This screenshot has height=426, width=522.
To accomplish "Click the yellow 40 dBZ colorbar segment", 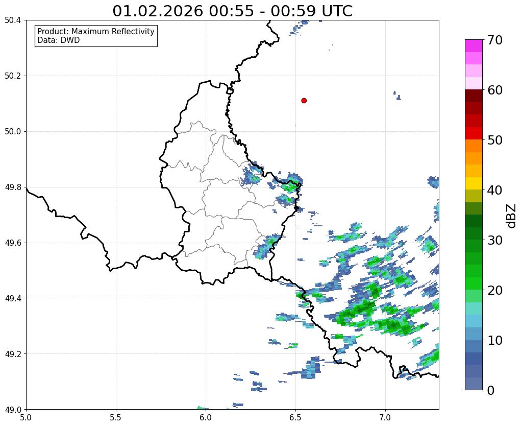I will pyautogui.click(x=474, y=183).
